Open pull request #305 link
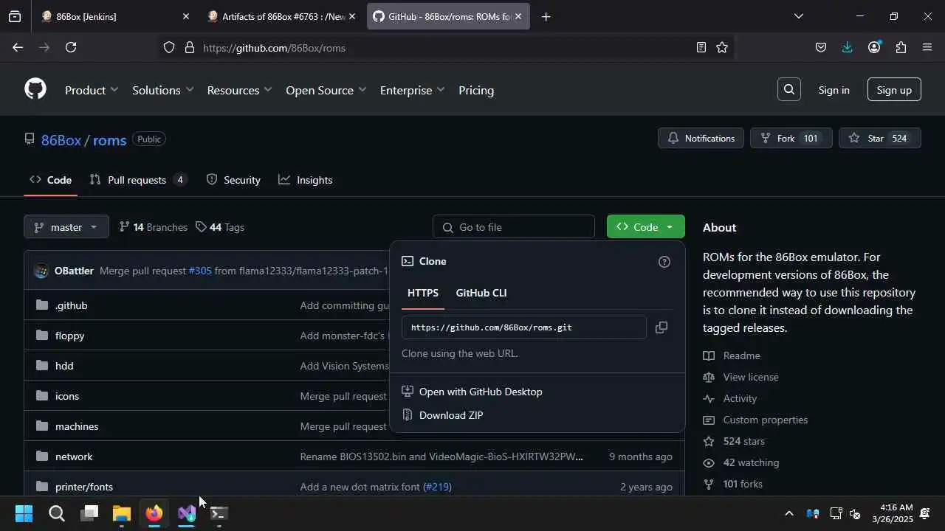The width and height of the screenshot is (945, 531). pos(200,271)
